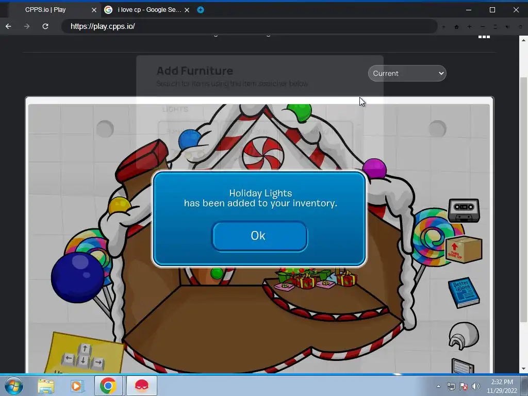The width and height of the screenshot is (528, 396).
Task: Click the Add Furniture heading
Action: click(x=194, y=71)
